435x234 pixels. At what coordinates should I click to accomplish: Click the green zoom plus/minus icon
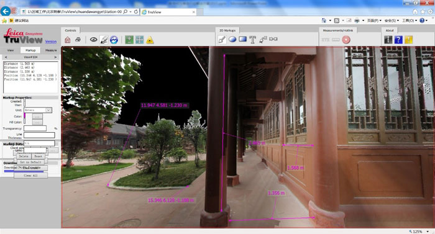pyautogui.click(x=129, y=40)
